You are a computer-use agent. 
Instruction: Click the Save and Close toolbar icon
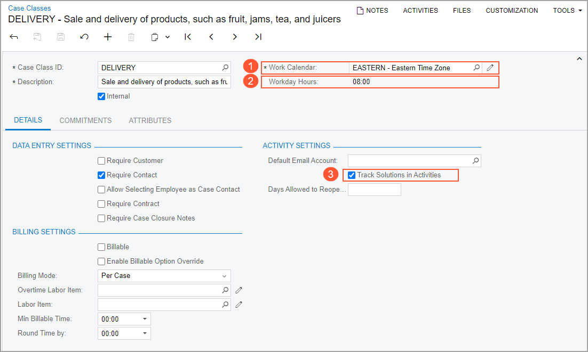point(37,37)
